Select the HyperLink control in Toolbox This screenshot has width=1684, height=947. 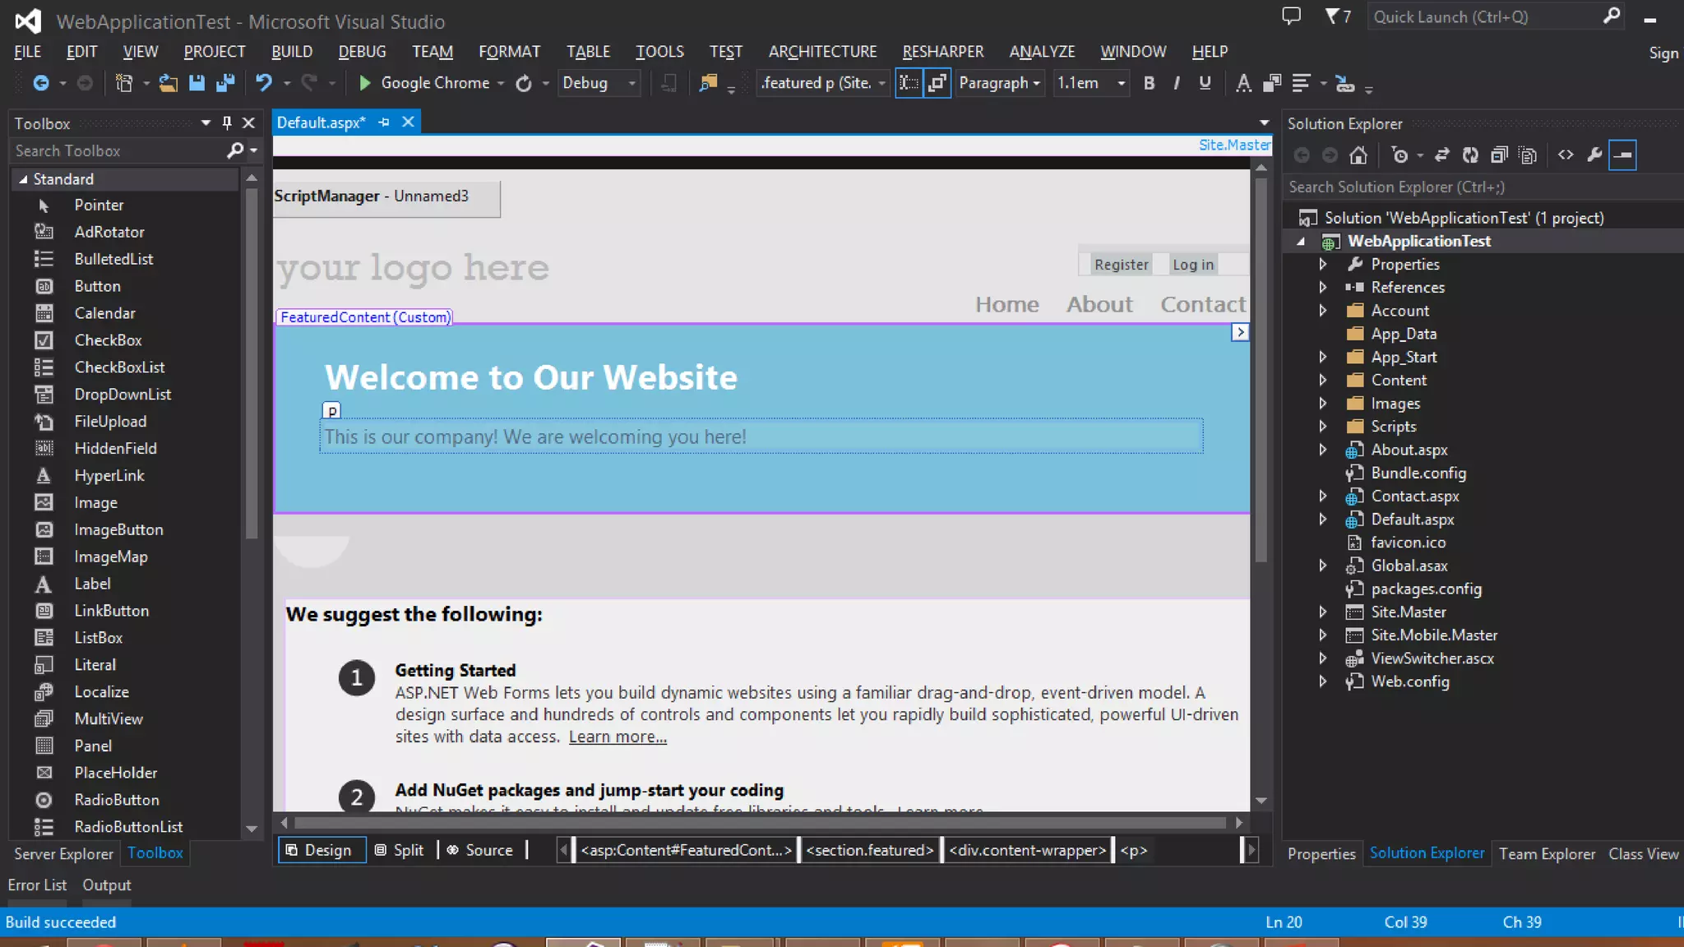pyautogui.click(x=109, y=476)
